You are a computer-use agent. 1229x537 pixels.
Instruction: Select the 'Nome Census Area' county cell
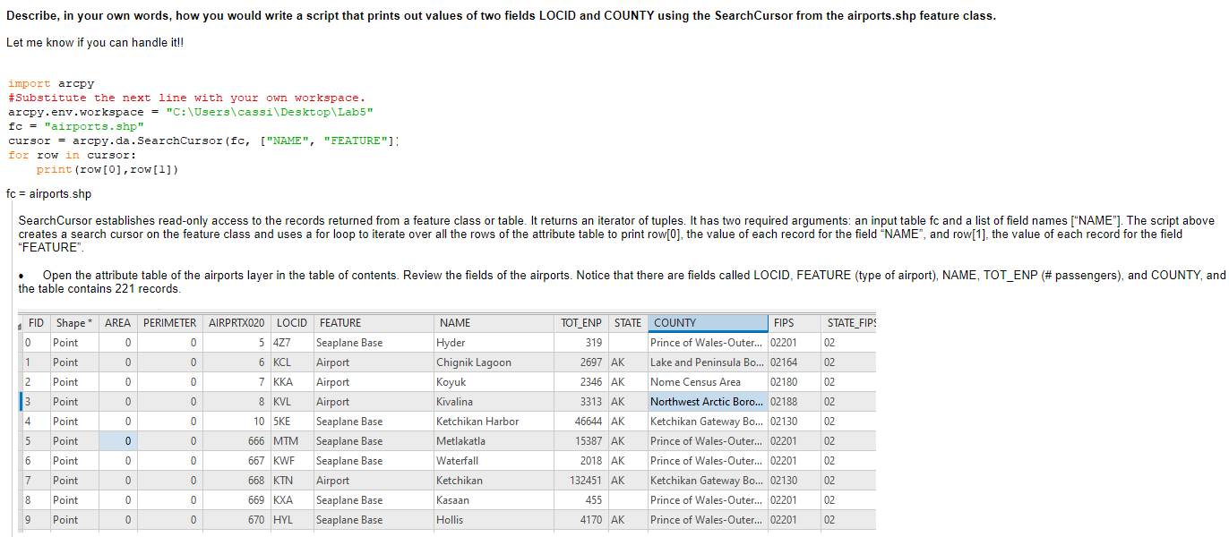pos(708,382)
